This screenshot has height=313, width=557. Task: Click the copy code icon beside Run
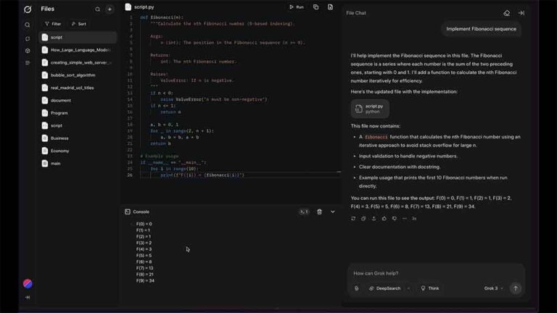click(x=315, y=7)
